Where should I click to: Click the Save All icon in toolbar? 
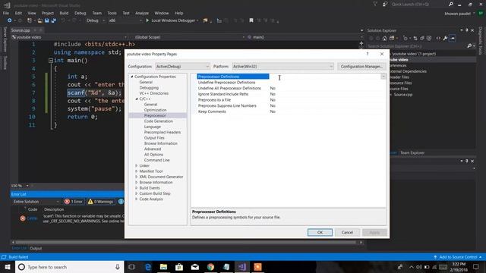[54, 20]
